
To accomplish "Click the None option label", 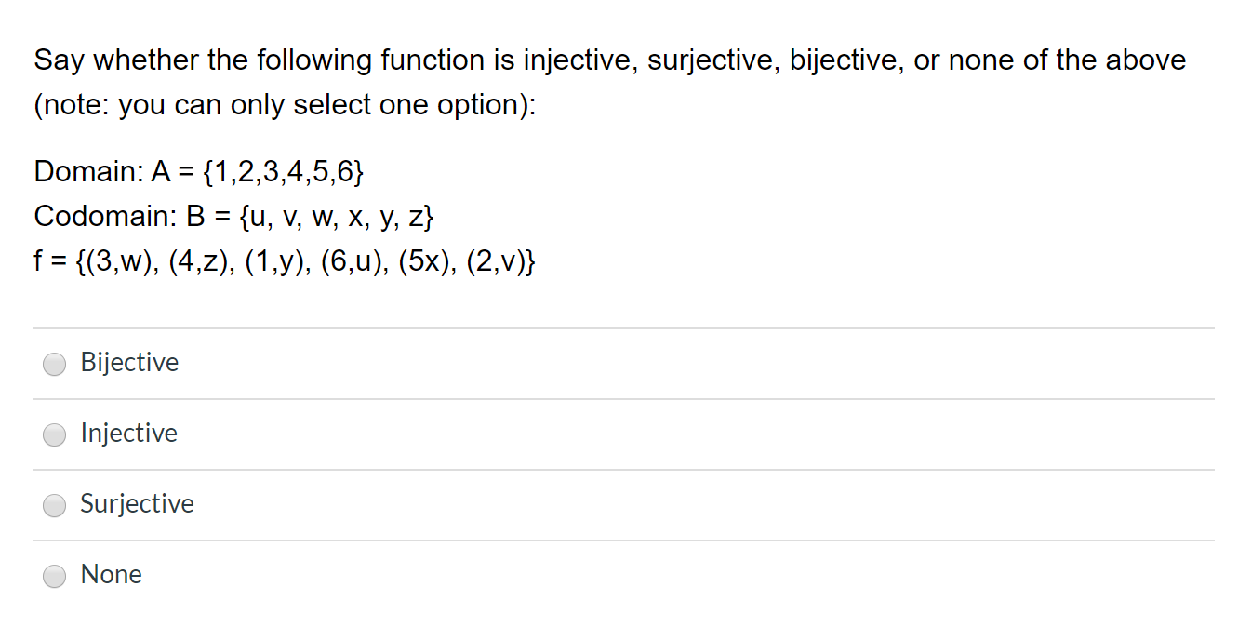I will click(111, 575).
